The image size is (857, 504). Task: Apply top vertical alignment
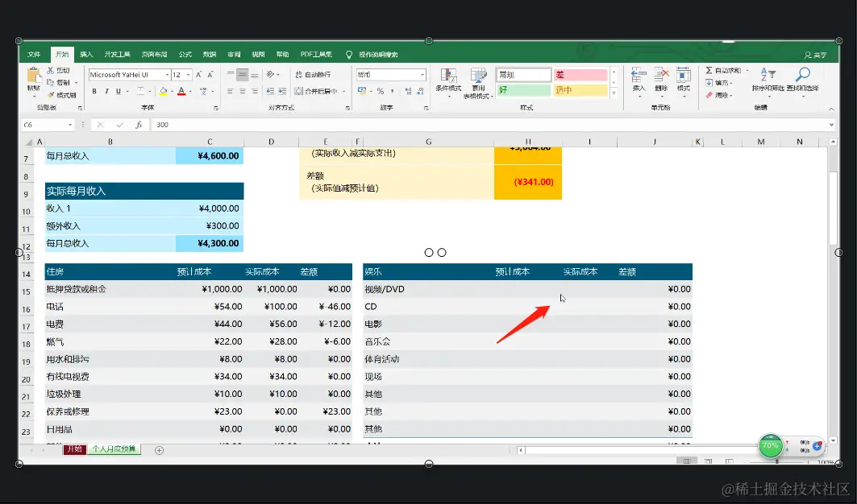[x=230, y=74]
